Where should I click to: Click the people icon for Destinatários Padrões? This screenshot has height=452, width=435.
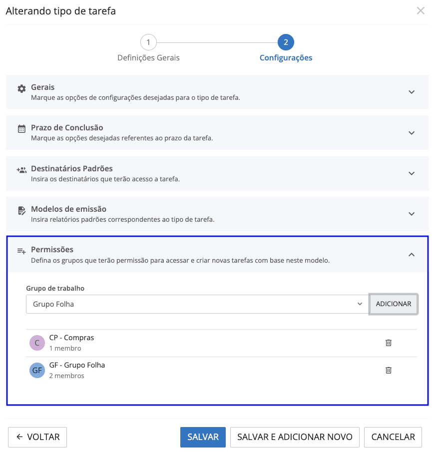pos(21,170)
